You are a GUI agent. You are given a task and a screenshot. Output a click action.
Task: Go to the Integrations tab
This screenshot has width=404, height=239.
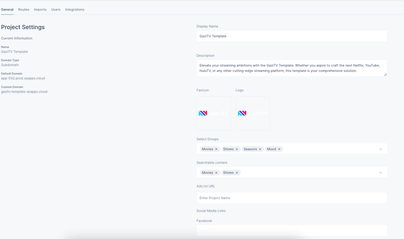point(75,10)
